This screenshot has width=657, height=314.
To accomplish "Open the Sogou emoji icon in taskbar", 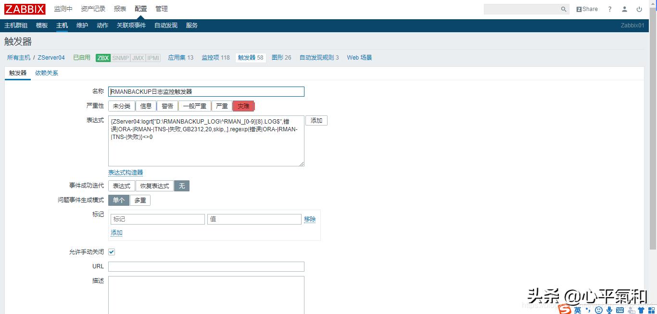I will [x=598, y=310].
